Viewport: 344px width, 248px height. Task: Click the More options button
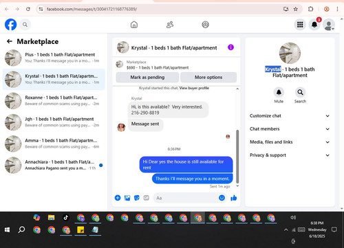(x=208, y=77)
